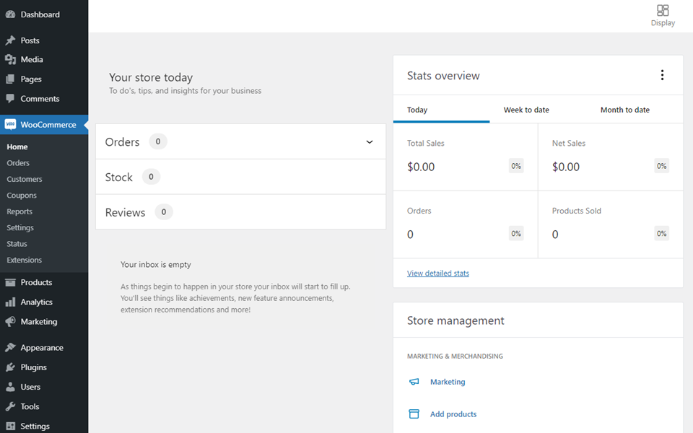Expand the Reviews panel row
Image resolution: width=693 pixels, height=433 pixels.
(240, 212)
